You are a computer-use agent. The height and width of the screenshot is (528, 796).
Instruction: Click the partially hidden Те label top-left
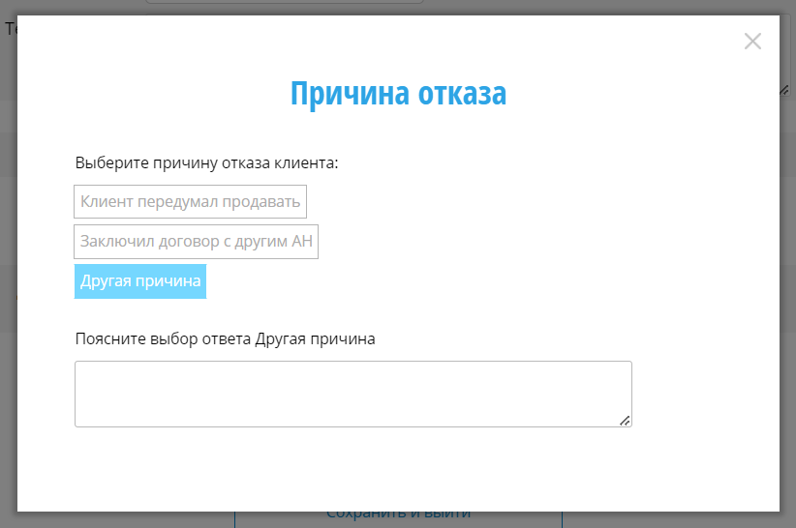click(10, 29)
